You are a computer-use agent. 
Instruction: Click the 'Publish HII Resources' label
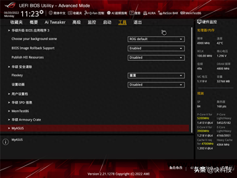(x=28, y=57)
